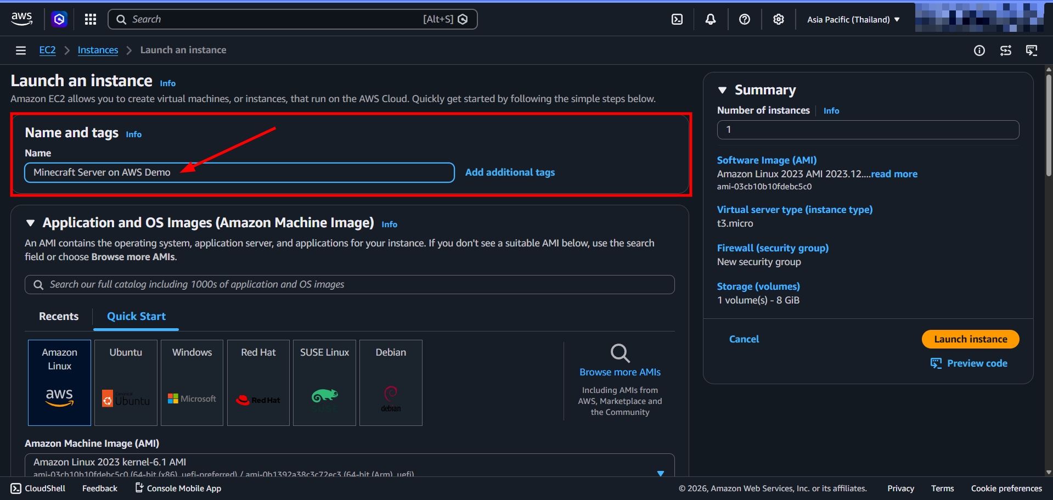The width and height of the screenshot is (1053, 500).
Task: Click the Cancel button
Action: click(x=744, y=339)
